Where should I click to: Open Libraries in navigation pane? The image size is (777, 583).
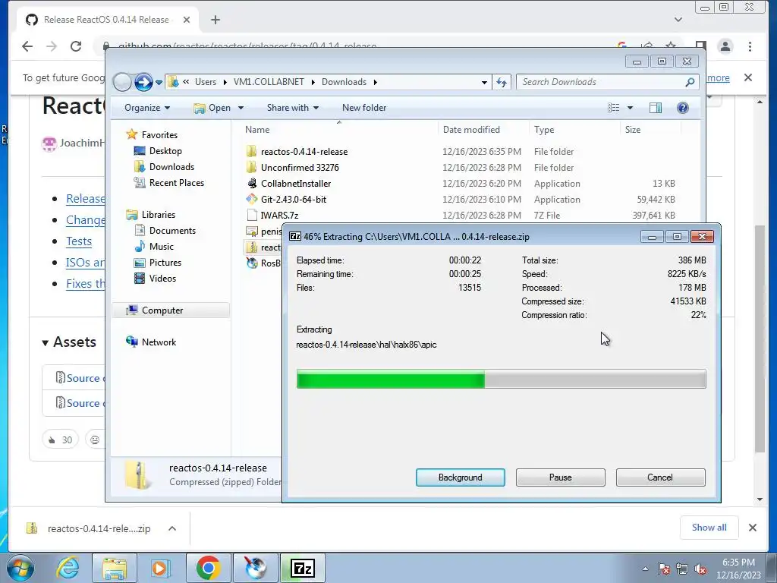pyautogui.click(x=158, y=215)
